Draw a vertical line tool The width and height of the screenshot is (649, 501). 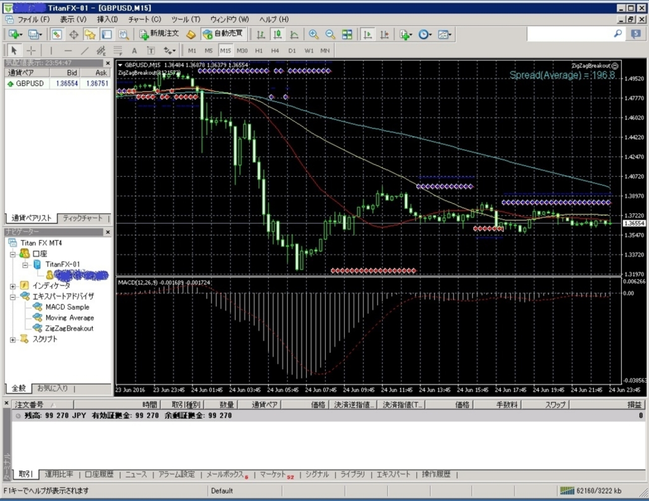[51, 50]
